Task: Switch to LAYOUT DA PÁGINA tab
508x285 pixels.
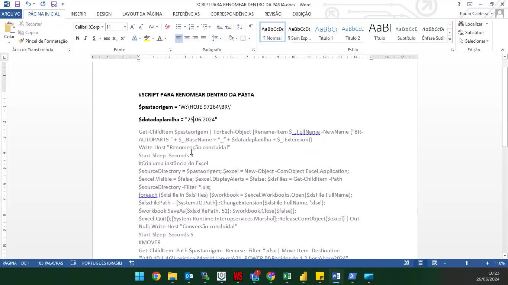Action: [142, 14]
